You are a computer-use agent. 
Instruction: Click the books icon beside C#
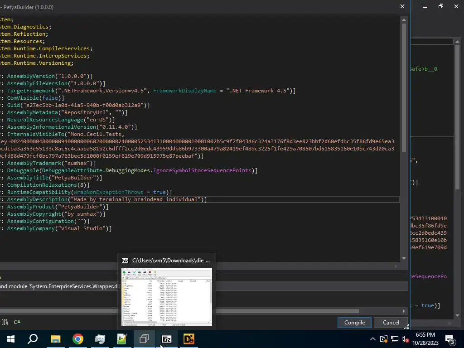5,322
